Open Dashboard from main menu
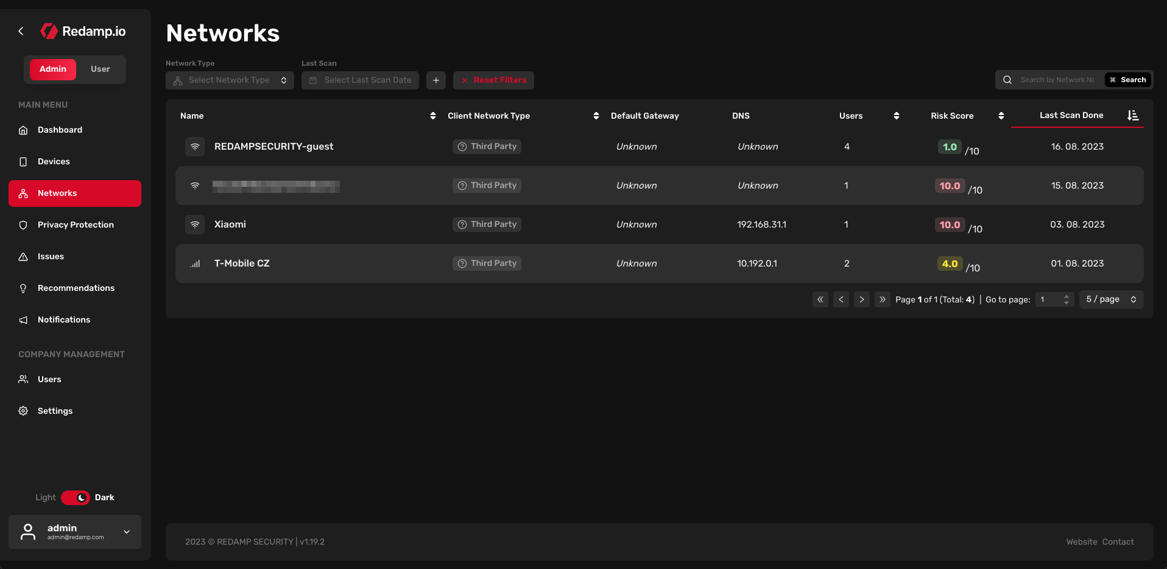The image size is (1167, 569). 75,130
